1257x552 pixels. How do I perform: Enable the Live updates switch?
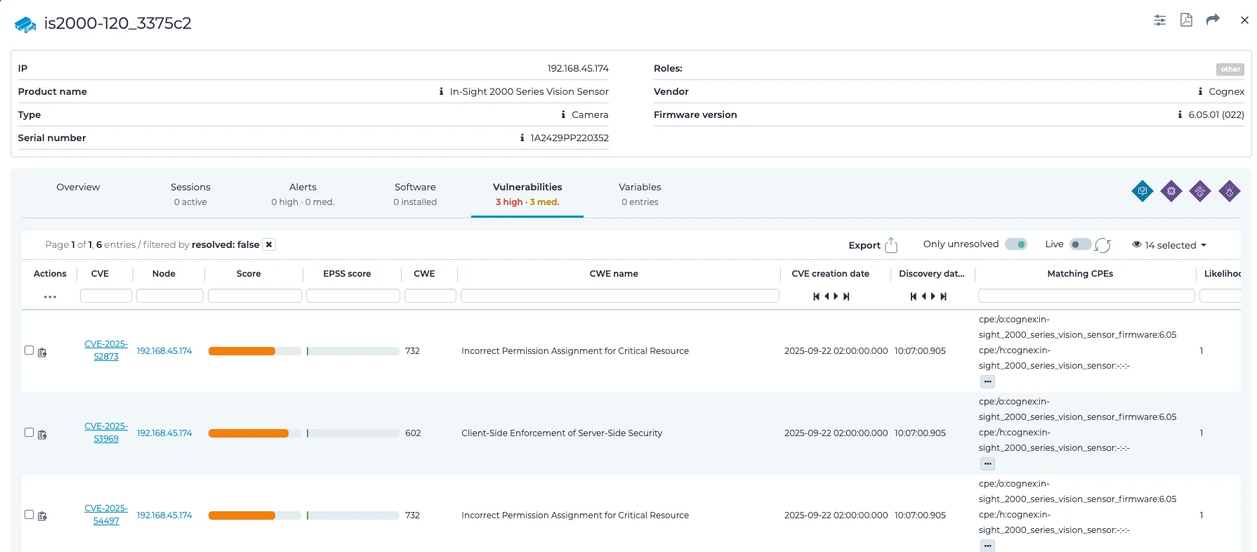[x=1080, y=244]
